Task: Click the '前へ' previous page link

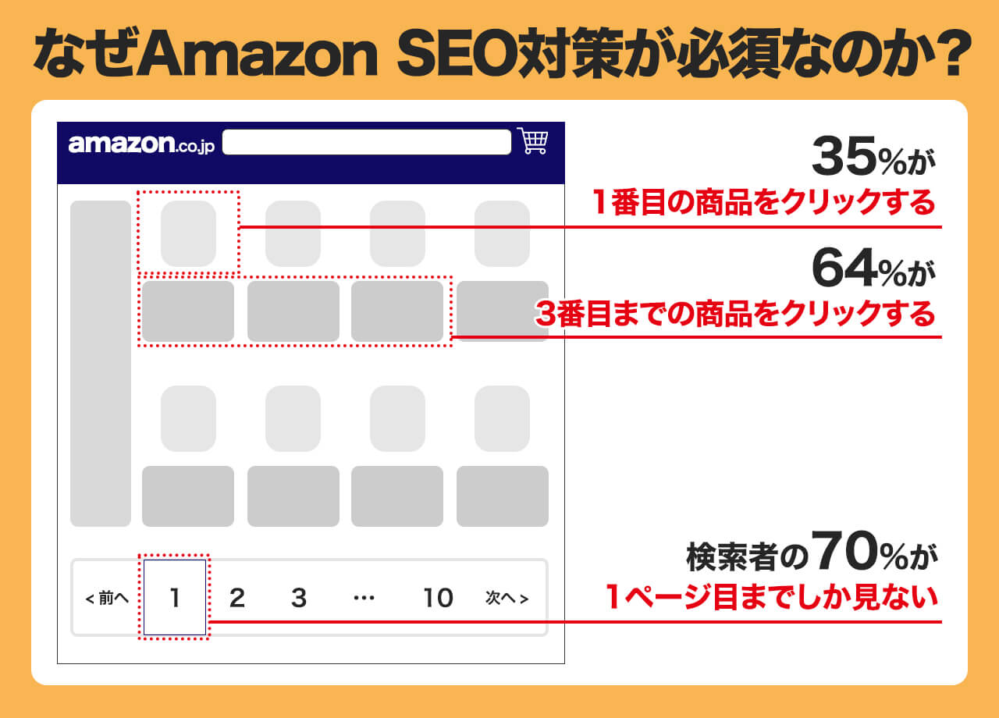Action: [x=107, y=599]
